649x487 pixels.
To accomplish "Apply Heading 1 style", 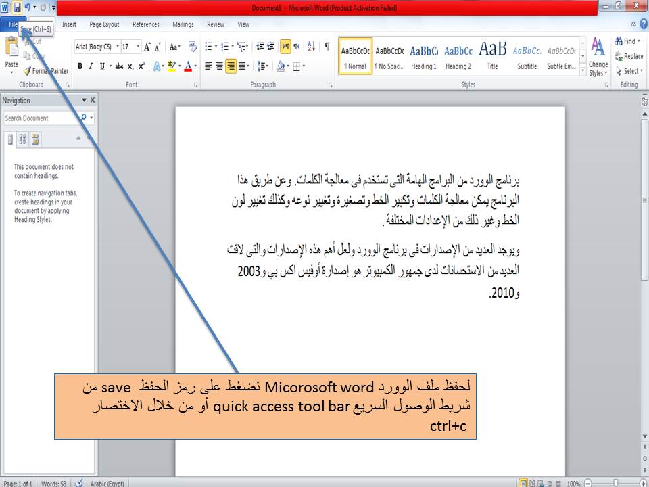I will coord(424,56).
